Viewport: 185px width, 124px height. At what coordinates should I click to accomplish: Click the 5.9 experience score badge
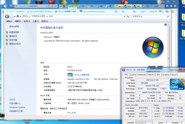[x=70, y=75]
